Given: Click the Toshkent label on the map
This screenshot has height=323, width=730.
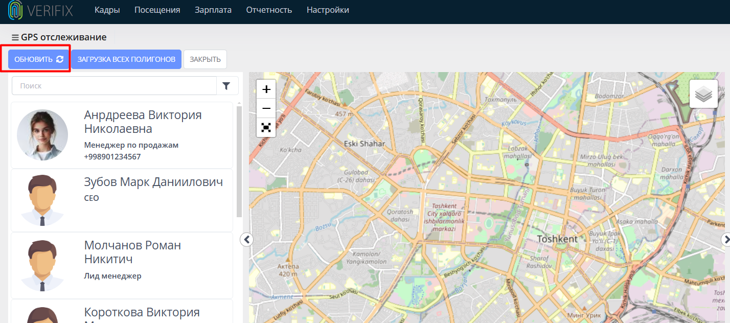Looking at the screenshot, I should (557, 239).
